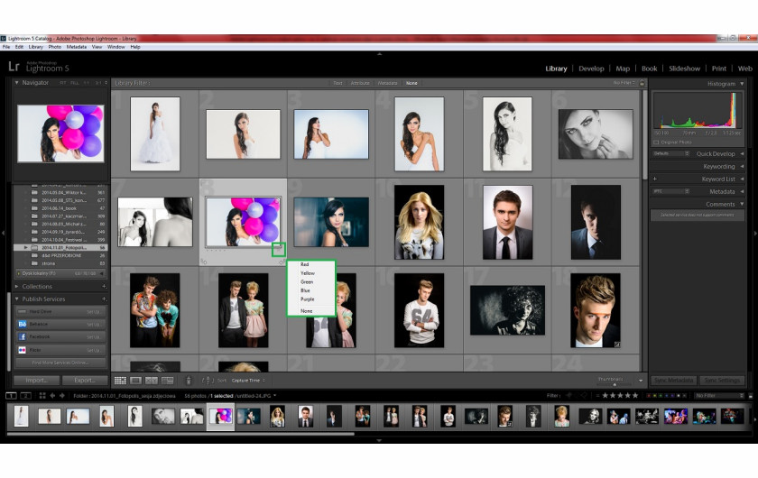This screenshot has height=478, width=758.
Task: Expand the Quick Develop panel
Action: coord(742,153)
